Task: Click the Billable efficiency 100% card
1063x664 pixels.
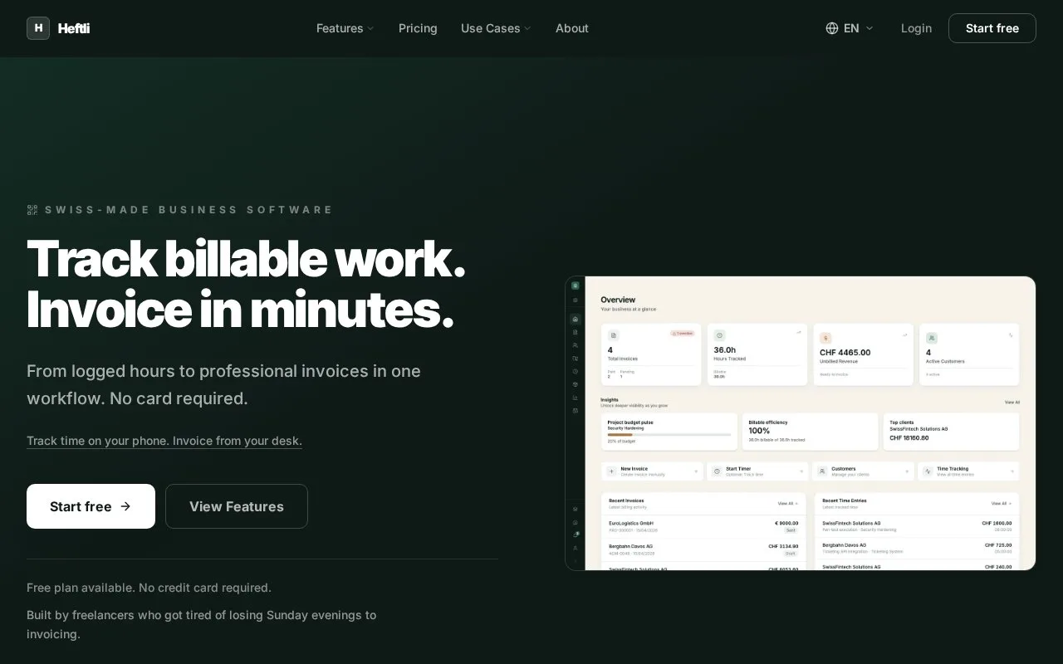Action: pos(810,432)
